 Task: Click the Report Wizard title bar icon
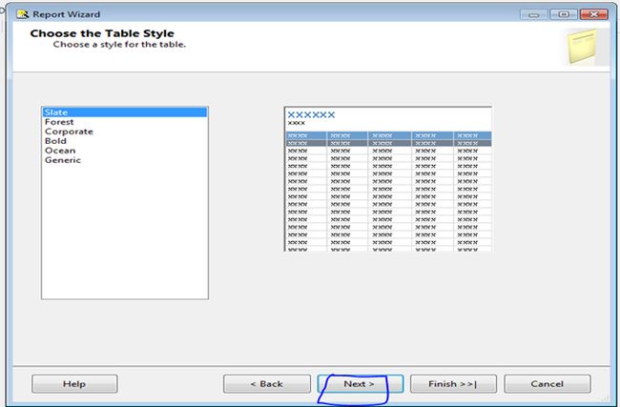click(x=23, y=14)
